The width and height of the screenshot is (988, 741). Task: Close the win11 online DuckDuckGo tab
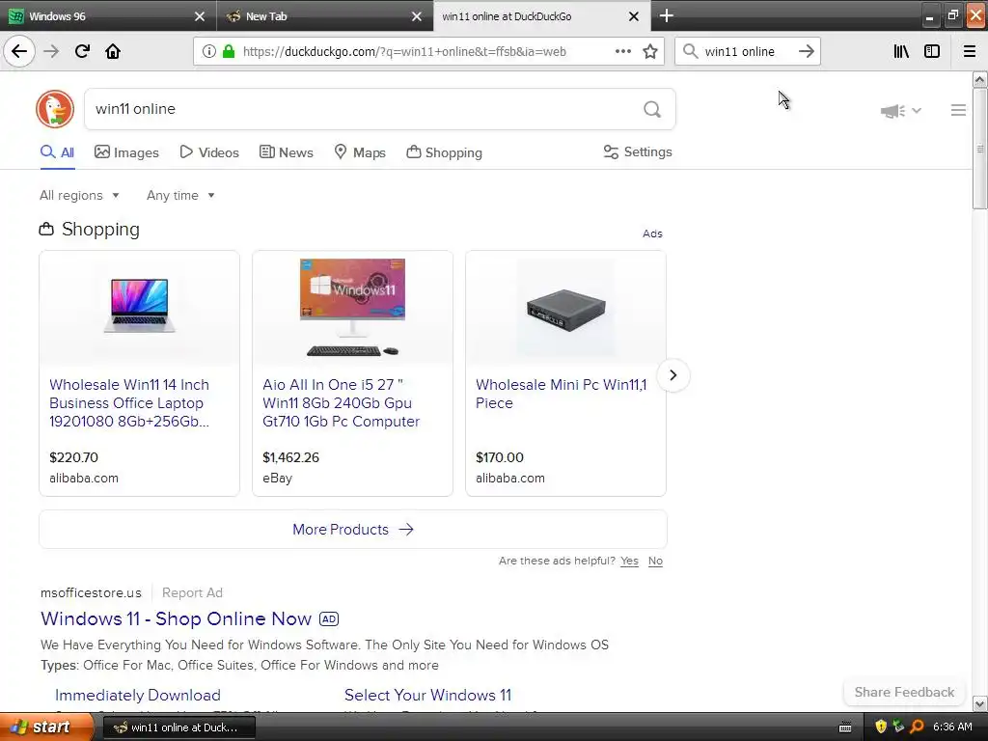(634, 16)
